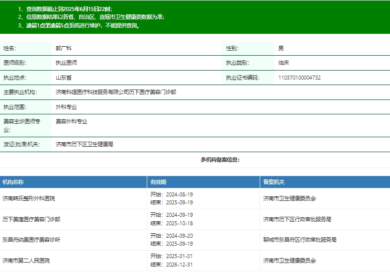Click the 医师级别 label

pyautogui.click(x=15, y=63)
